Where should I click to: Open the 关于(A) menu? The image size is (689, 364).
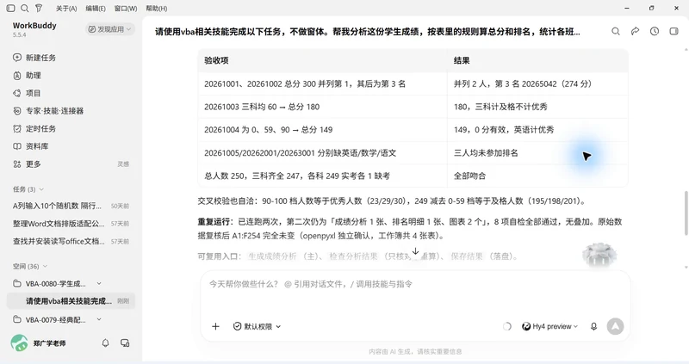[66, 9]
